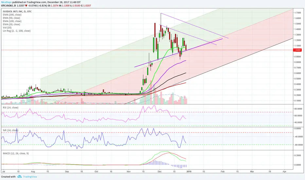
Task: Click the -80.0000 %R axis label
Action: pos(298,145)
